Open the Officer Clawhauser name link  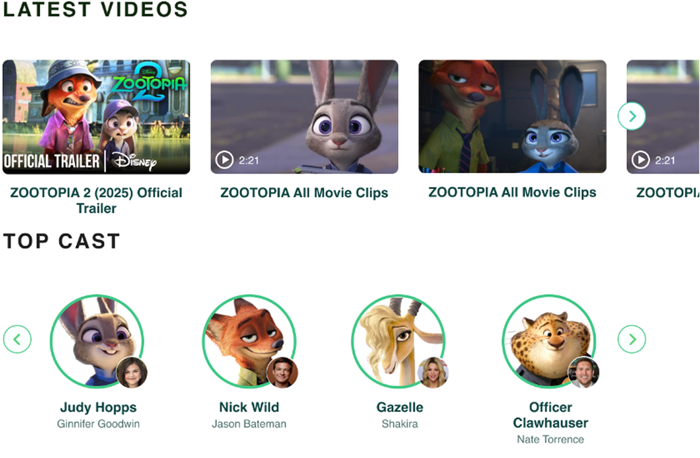(551, 415)
